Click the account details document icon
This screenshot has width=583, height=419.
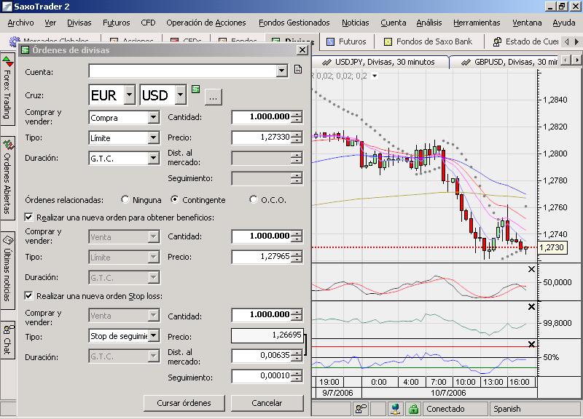(298, 69)
